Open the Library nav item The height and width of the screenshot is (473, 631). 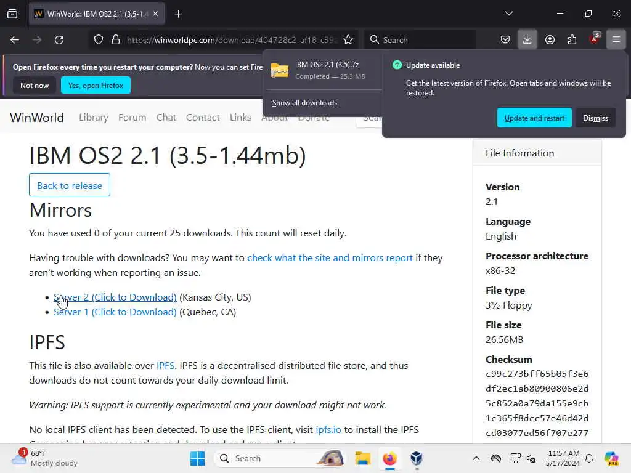(94, 118)
